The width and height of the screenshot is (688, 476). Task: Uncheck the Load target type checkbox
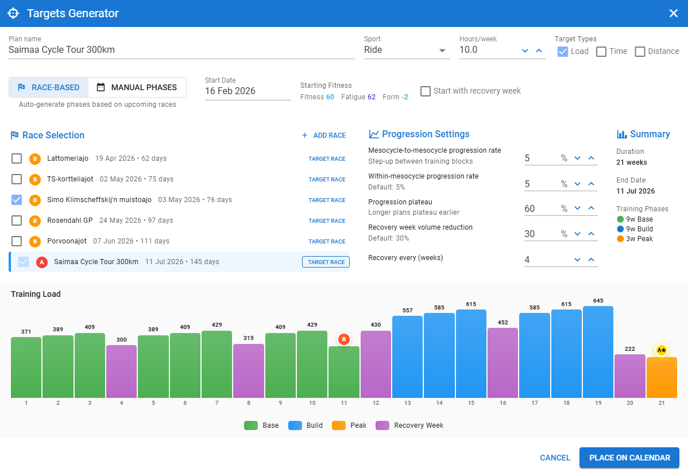(563, 52)
